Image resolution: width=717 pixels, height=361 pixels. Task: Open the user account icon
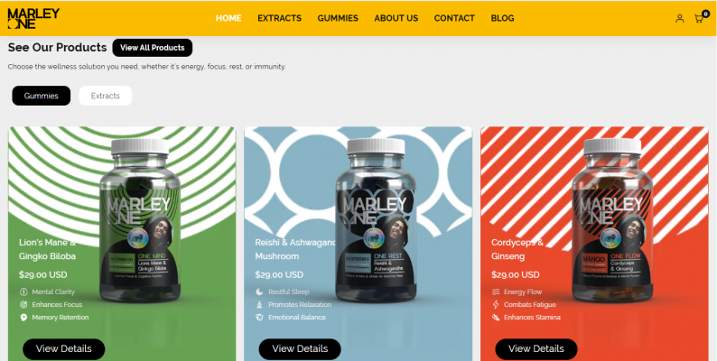(679, 18)
